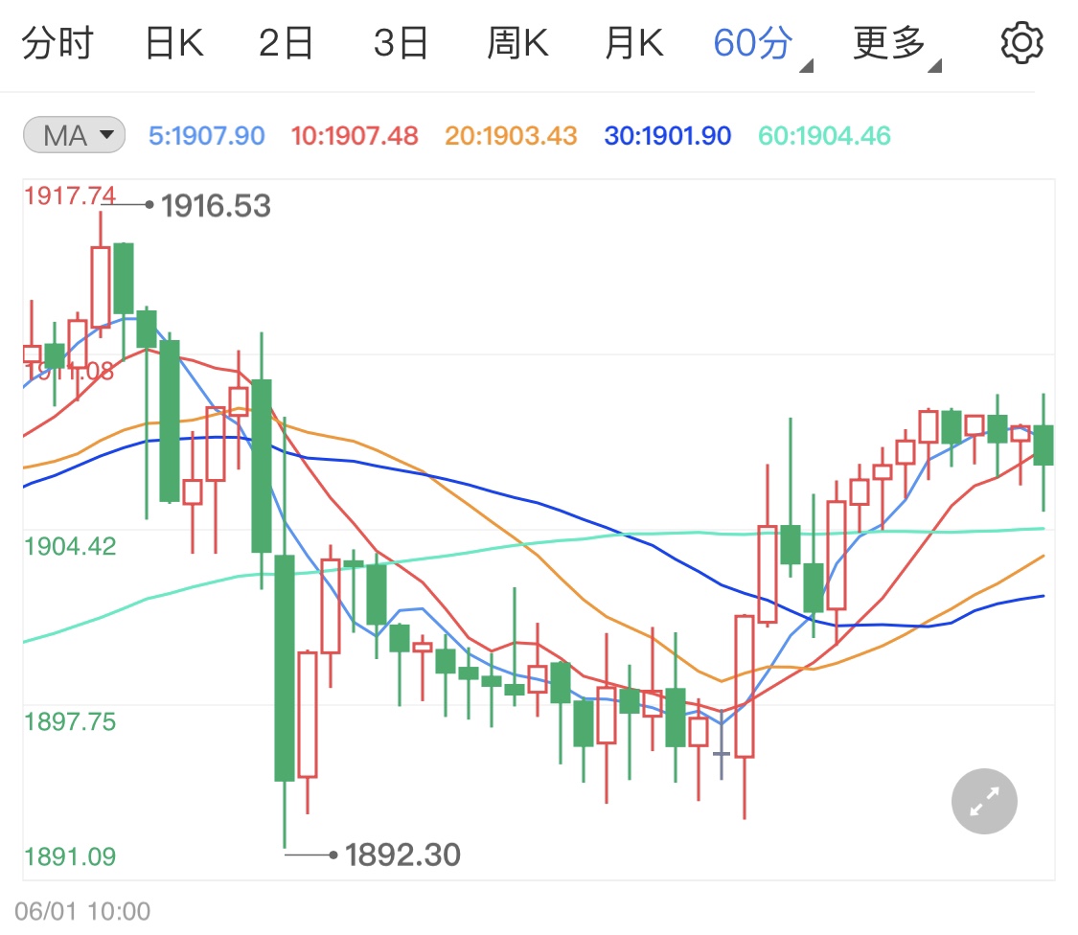Image resolution: width=1078 pixels, height=935 pixels.
Task: Open the MA indicator dropdown
Action: tap(74, 135)
